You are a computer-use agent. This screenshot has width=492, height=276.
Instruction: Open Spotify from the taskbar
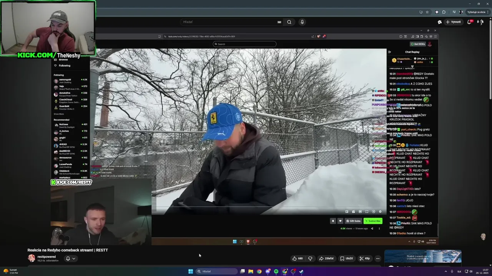276,271
